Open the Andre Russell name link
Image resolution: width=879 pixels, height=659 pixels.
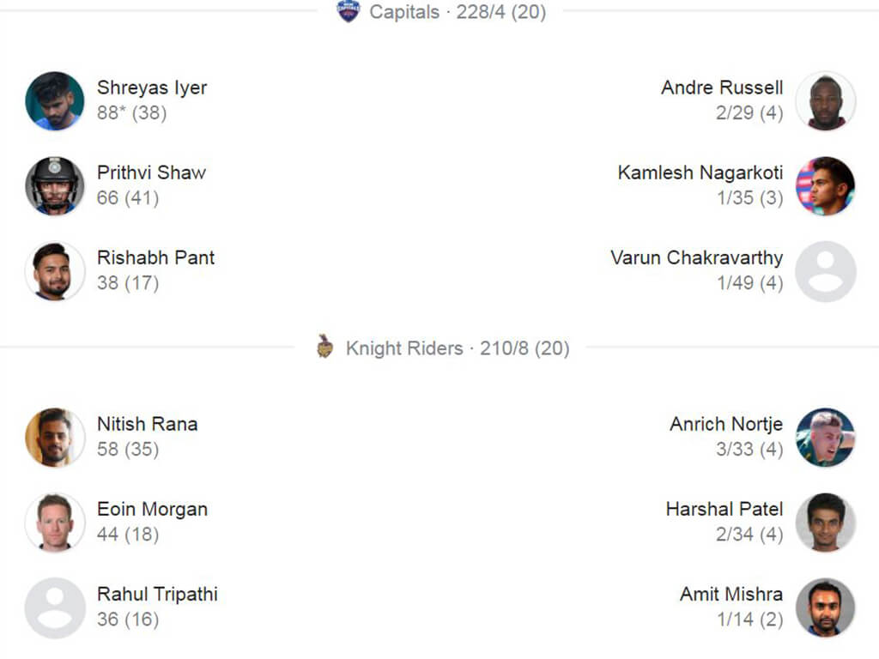[722, 88]
